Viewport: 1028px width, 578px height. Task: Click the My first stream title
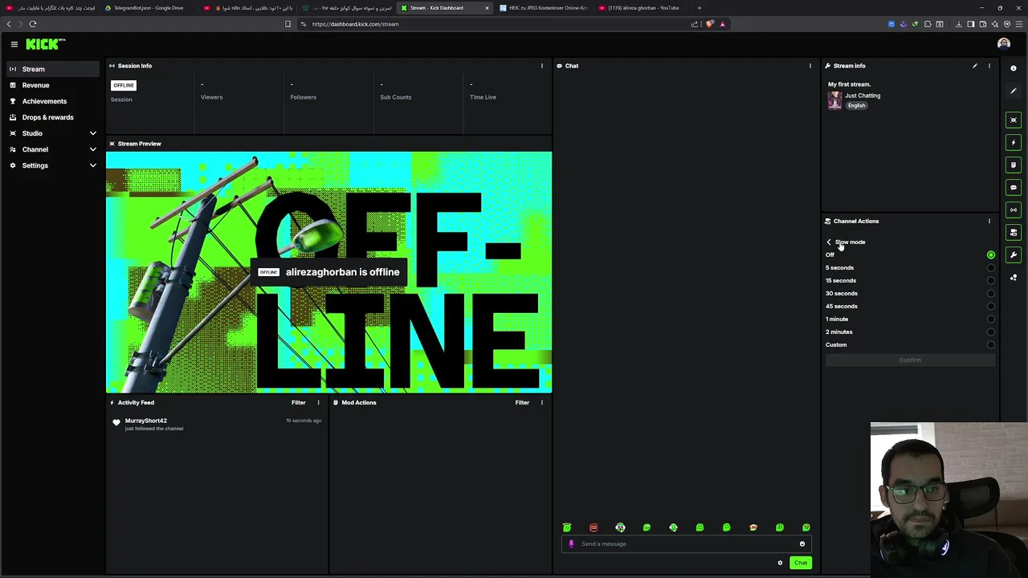pyautogui.click(x=849, y=84)
